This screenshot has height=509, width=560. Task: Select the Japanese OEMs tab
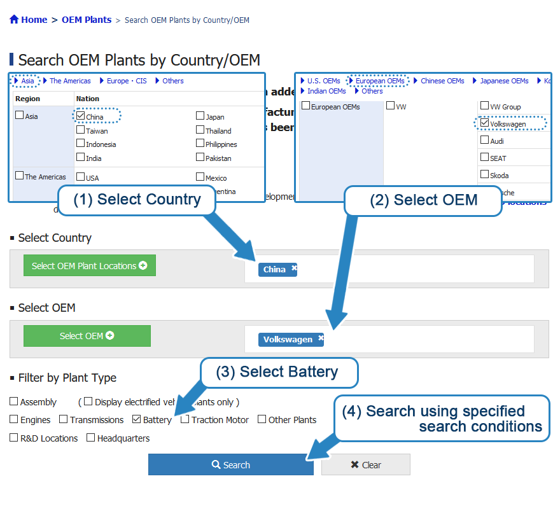(x=504, y=81)
